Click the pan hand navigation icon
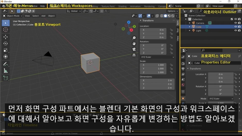242x136 pixels. pos(134,44)
